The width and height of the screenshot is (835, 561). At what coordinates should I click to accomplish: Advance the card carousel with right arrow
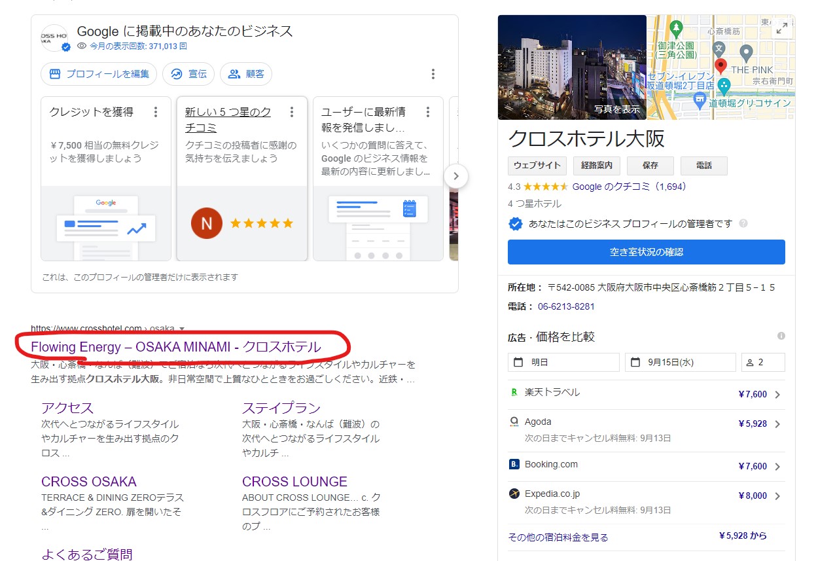pos(456,176)
